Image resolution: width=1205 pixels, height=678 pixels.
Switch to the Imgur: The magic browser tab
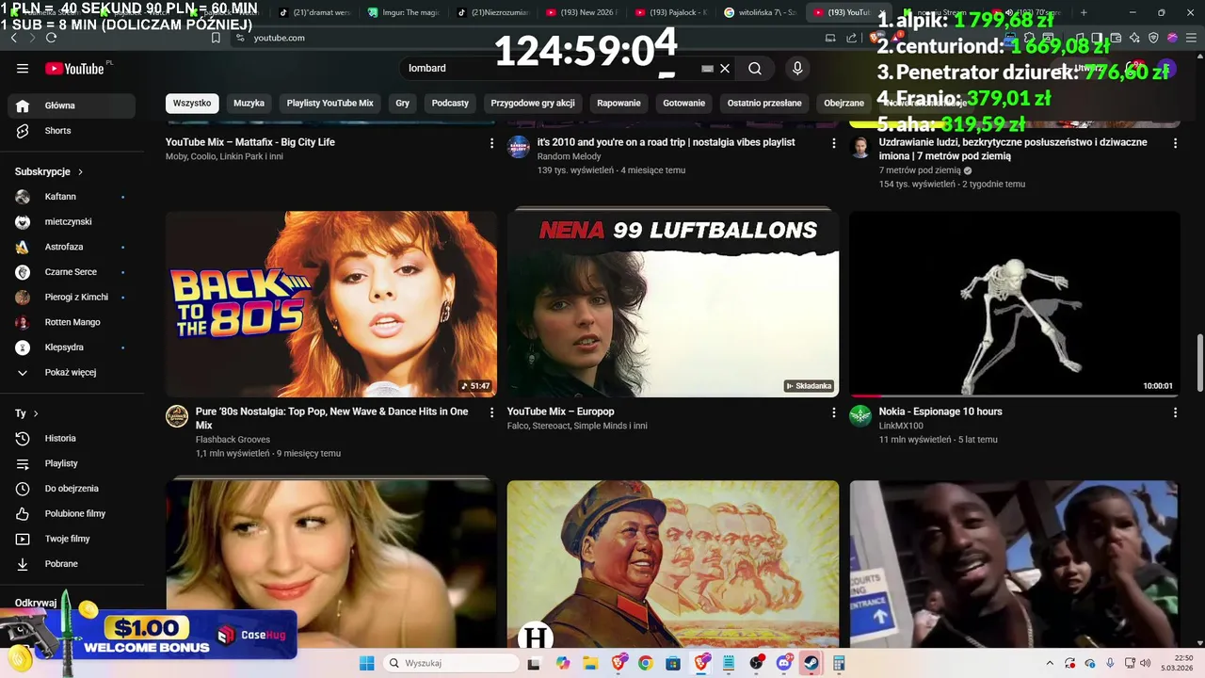(403, 12)
